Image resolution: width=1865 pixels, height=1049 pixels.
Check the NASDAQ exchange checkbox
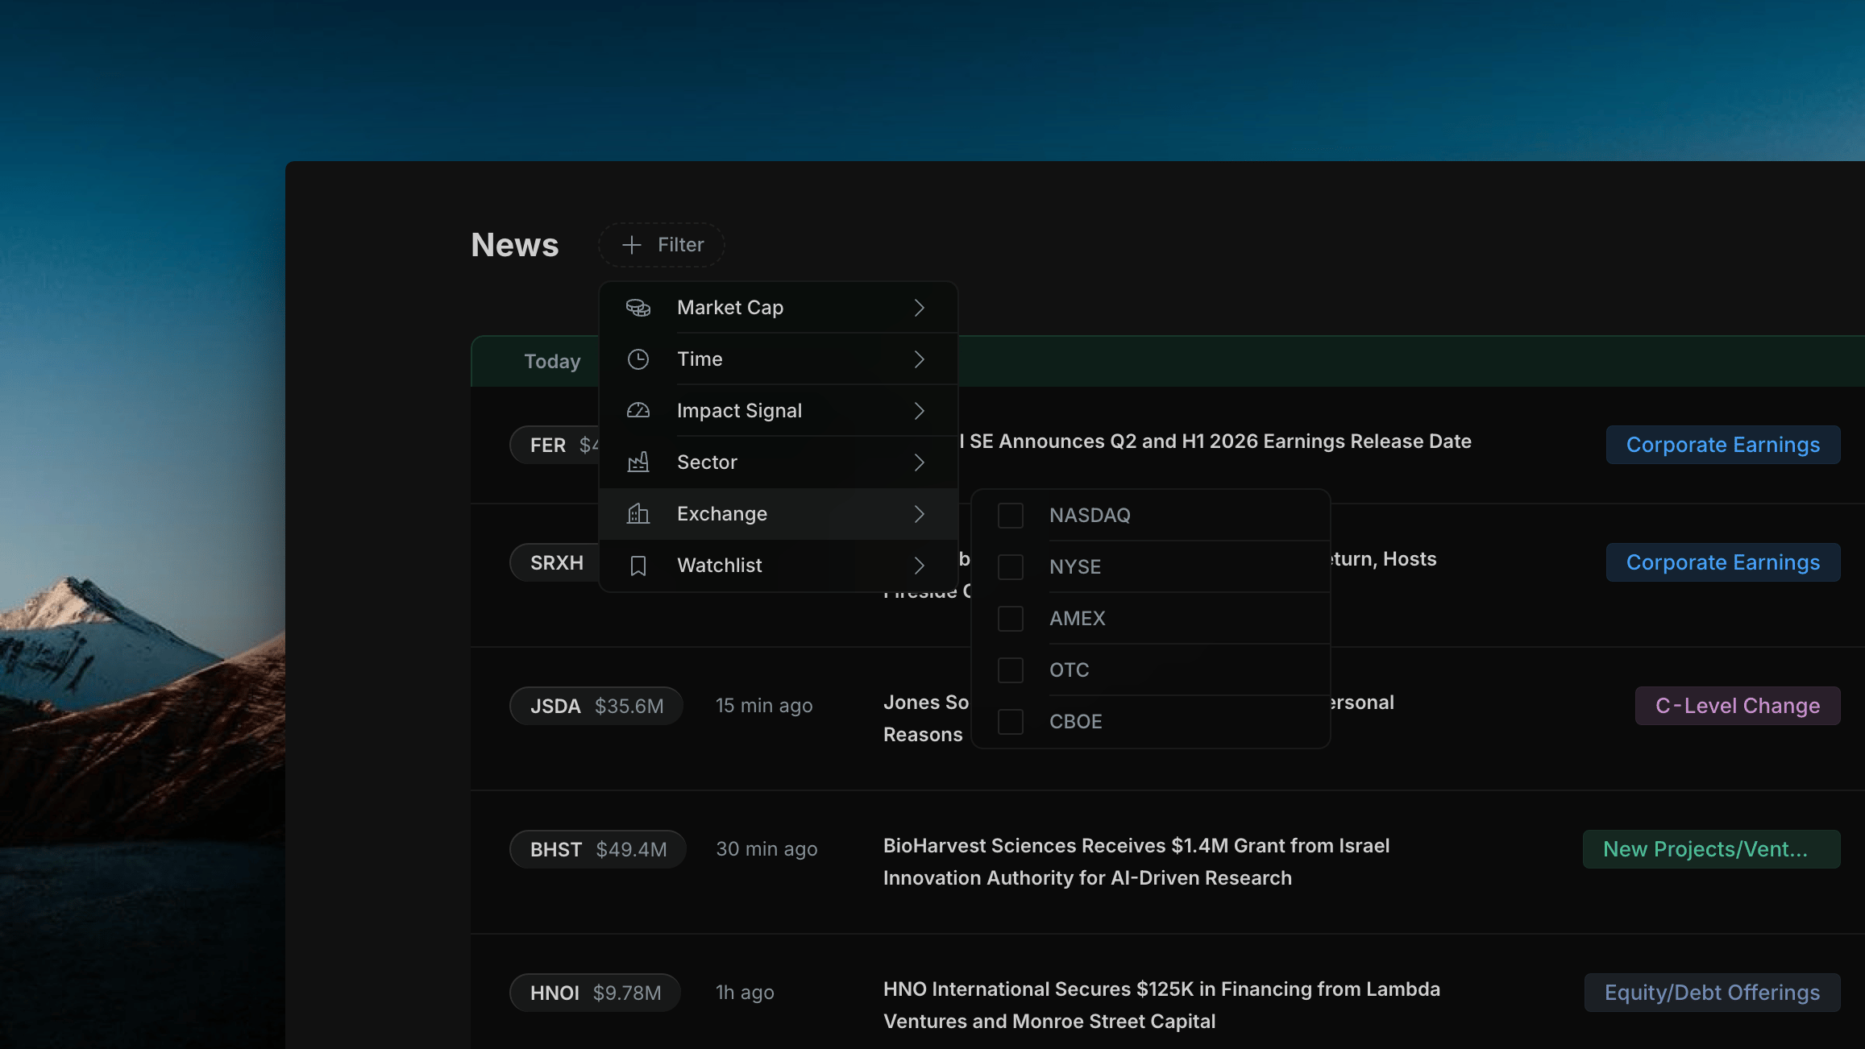[x=1011, y=516]
